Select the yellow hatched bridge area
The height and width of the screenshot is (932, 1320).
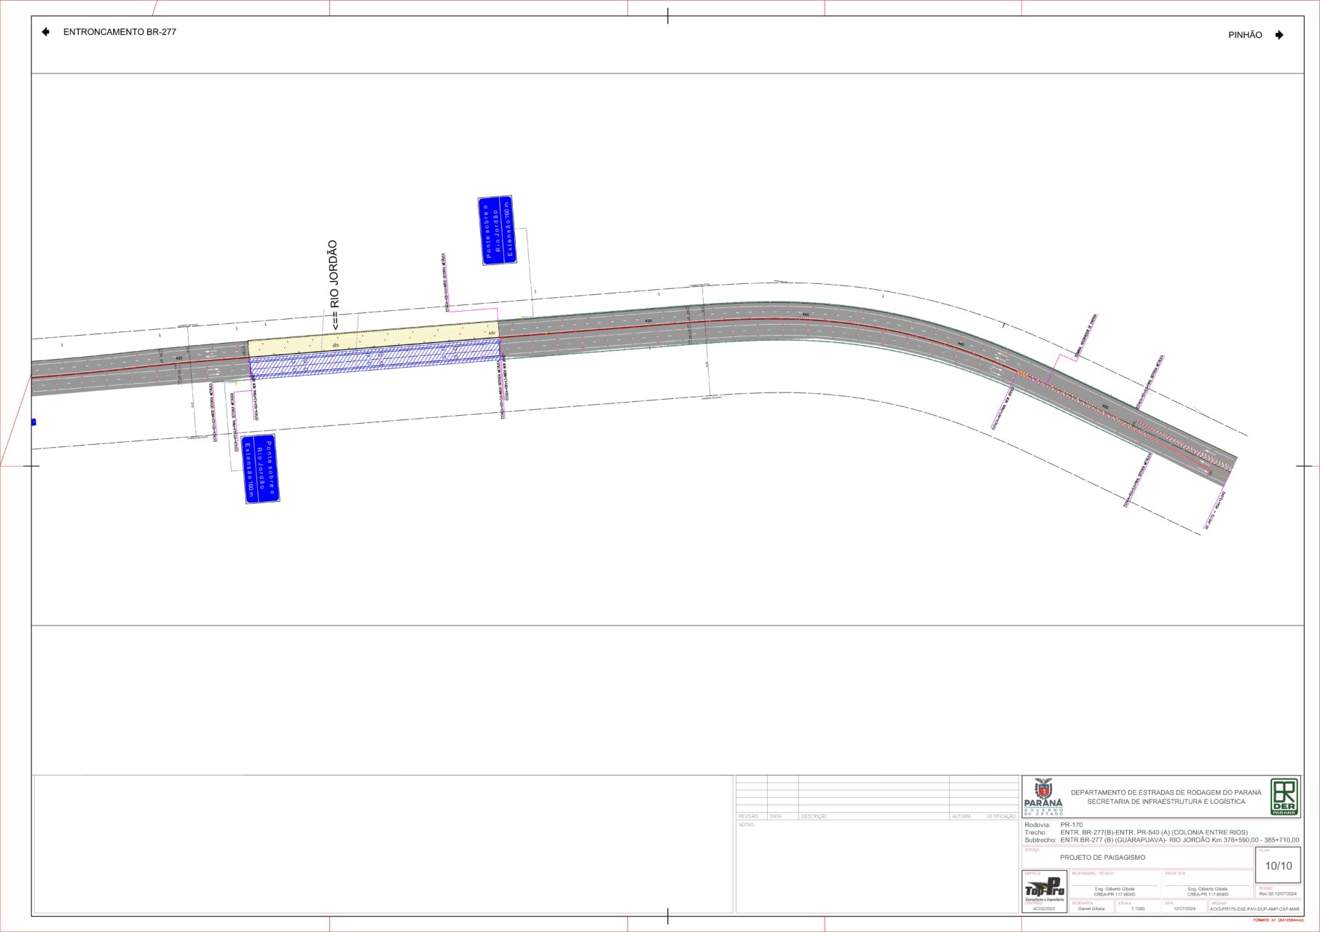click(x=372, y=339)
